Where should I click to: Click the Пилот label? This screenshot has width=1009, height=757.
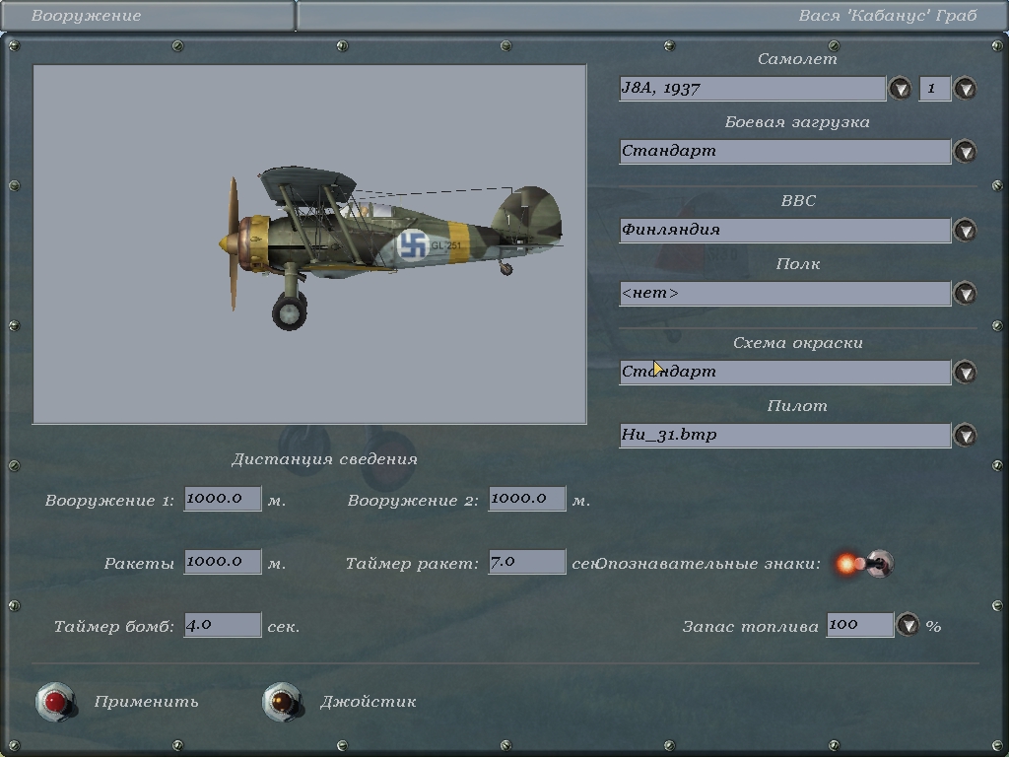tap(797, 406)
